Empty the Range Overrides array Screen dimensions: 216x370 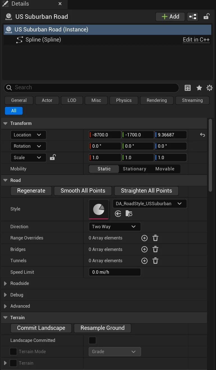tap(155, 238)
